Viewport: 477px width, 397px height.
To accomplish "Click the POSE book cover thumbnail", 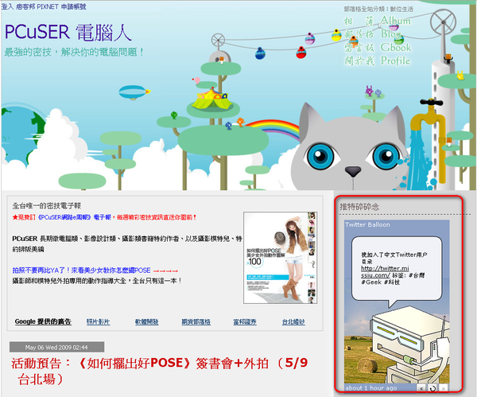I will point(280,258).
